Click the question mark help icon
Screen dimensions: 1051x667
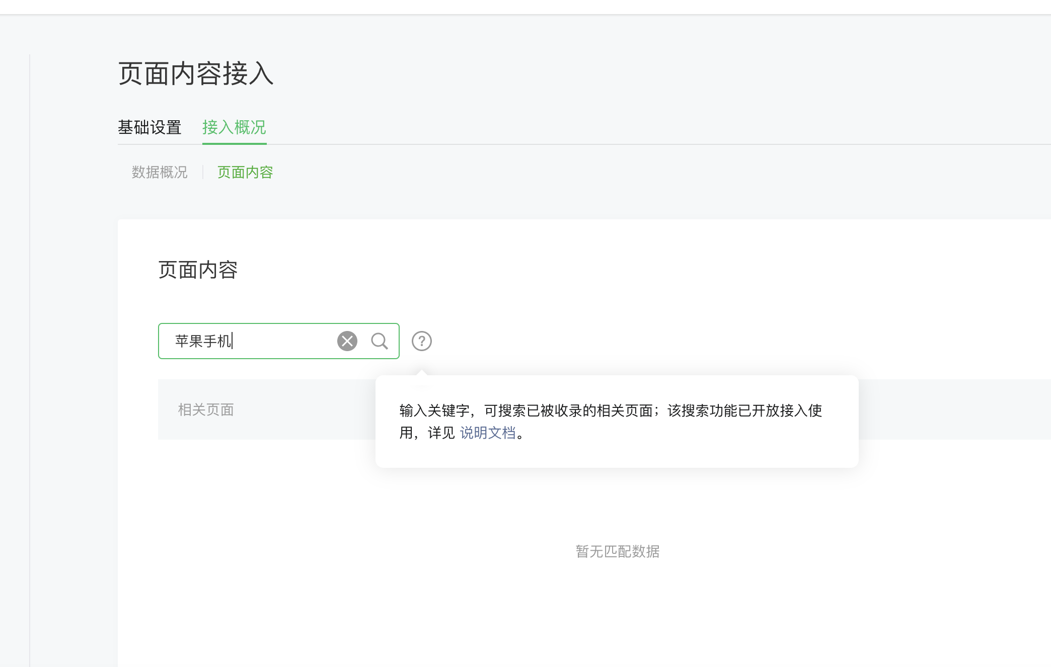click(x=422, y=341)
